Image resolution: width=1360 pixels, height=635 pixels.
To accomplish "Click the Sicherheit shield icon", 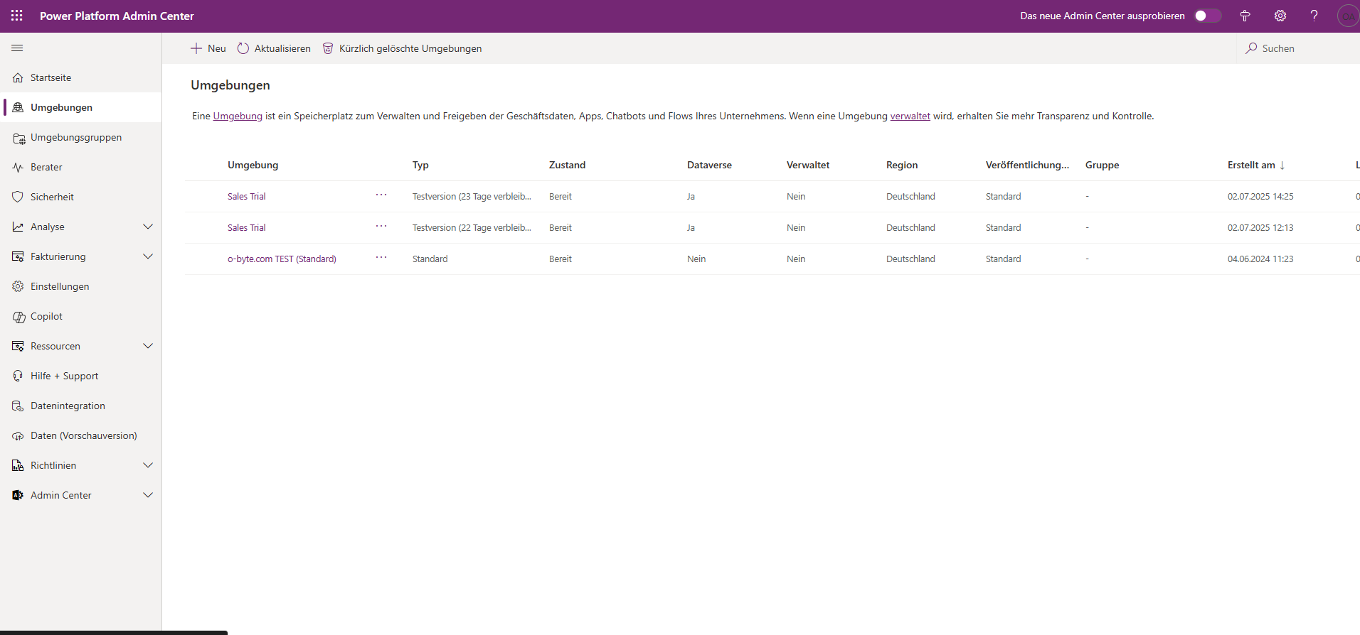I will (x=18, y=197).
